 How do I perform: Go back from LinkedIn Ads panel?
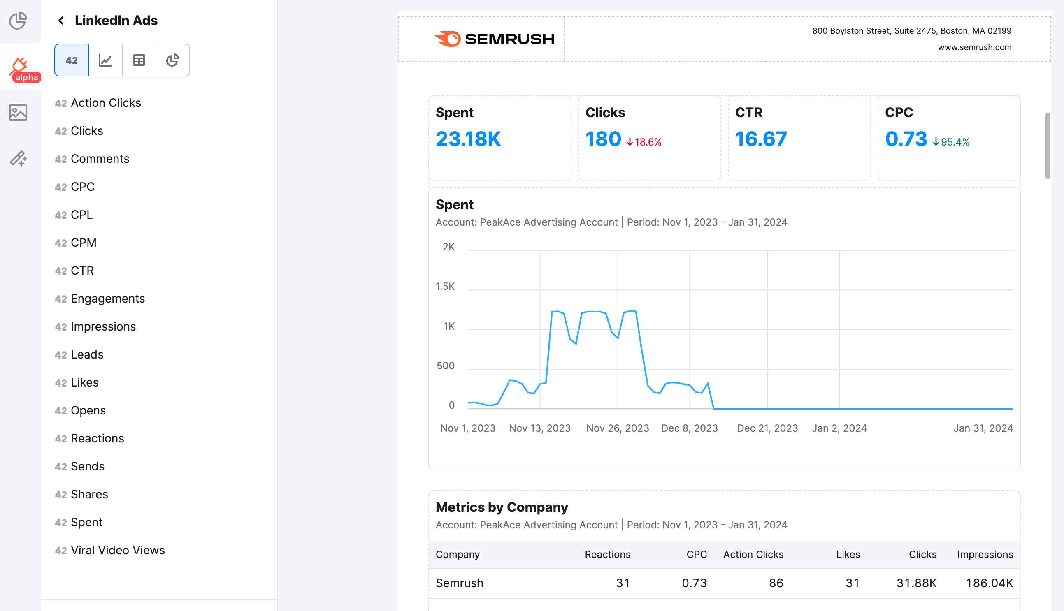[x=61, y=21]
